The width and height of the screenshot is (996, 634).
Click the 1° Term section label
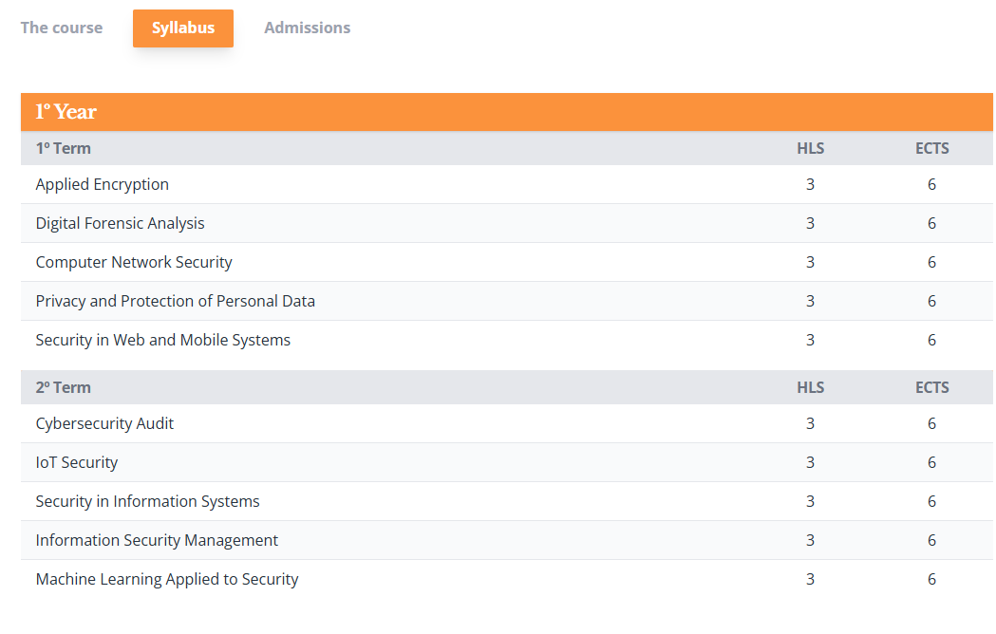click(64, 148)
